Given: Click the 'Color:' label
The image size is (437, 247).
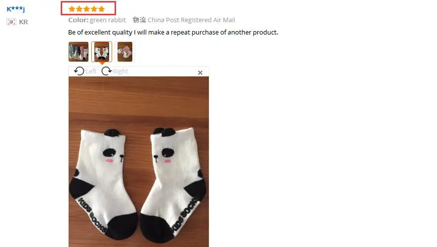Looking at the screenshot, I should coord(79,20).
